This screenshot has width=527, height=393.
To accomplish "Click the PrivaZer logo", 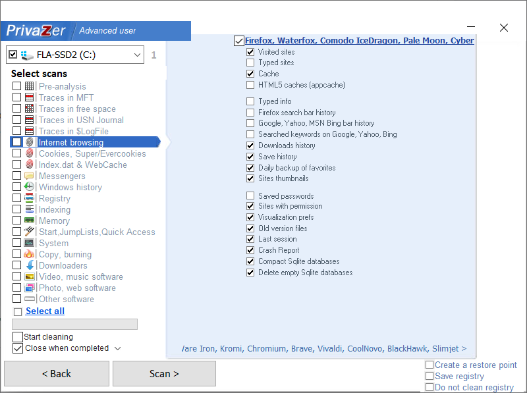I will coord(36,31).
